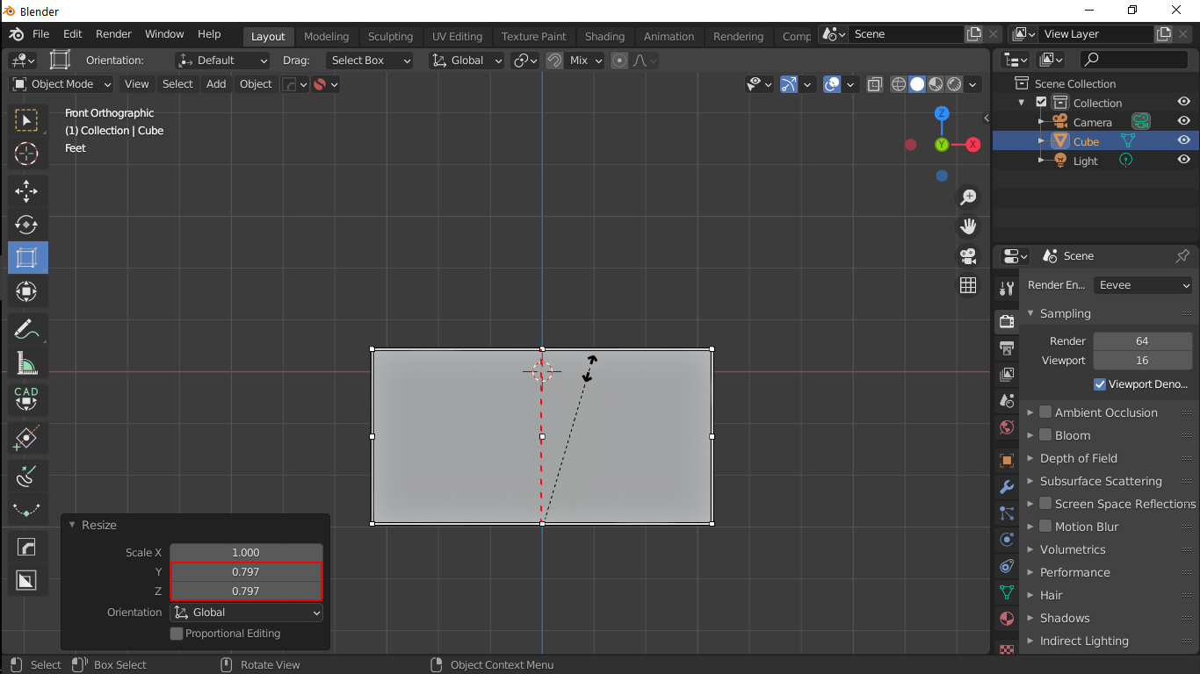Open the Output properties printer tab
1200x674 pixels.
click(x=1007, y=348)
